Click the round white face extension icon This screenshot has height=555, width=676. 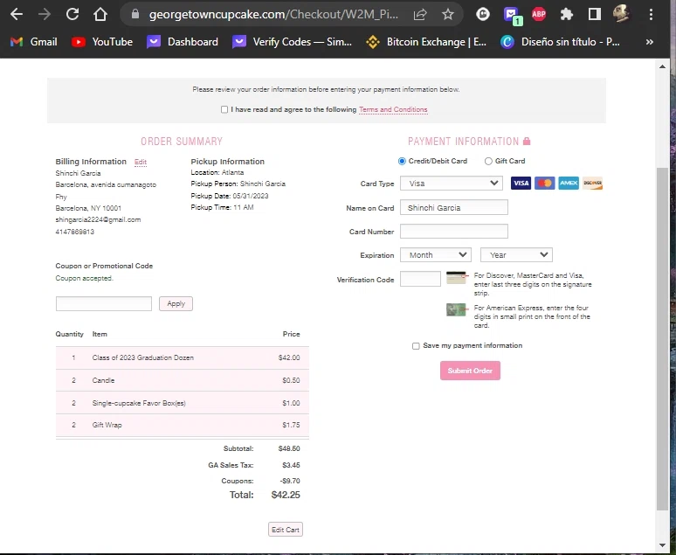tap(483, 14)
